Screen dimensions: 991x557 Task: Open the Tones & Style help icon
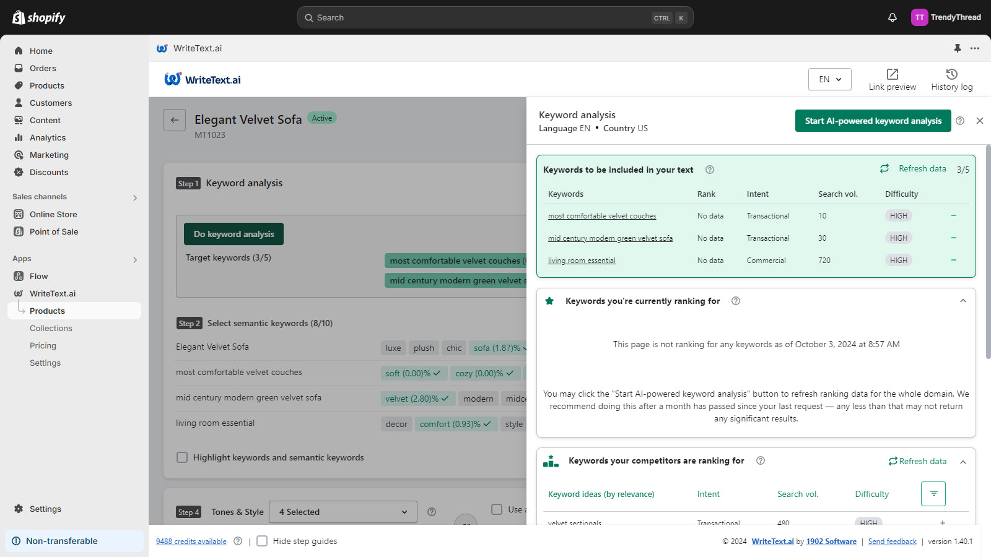coord(432,512)
